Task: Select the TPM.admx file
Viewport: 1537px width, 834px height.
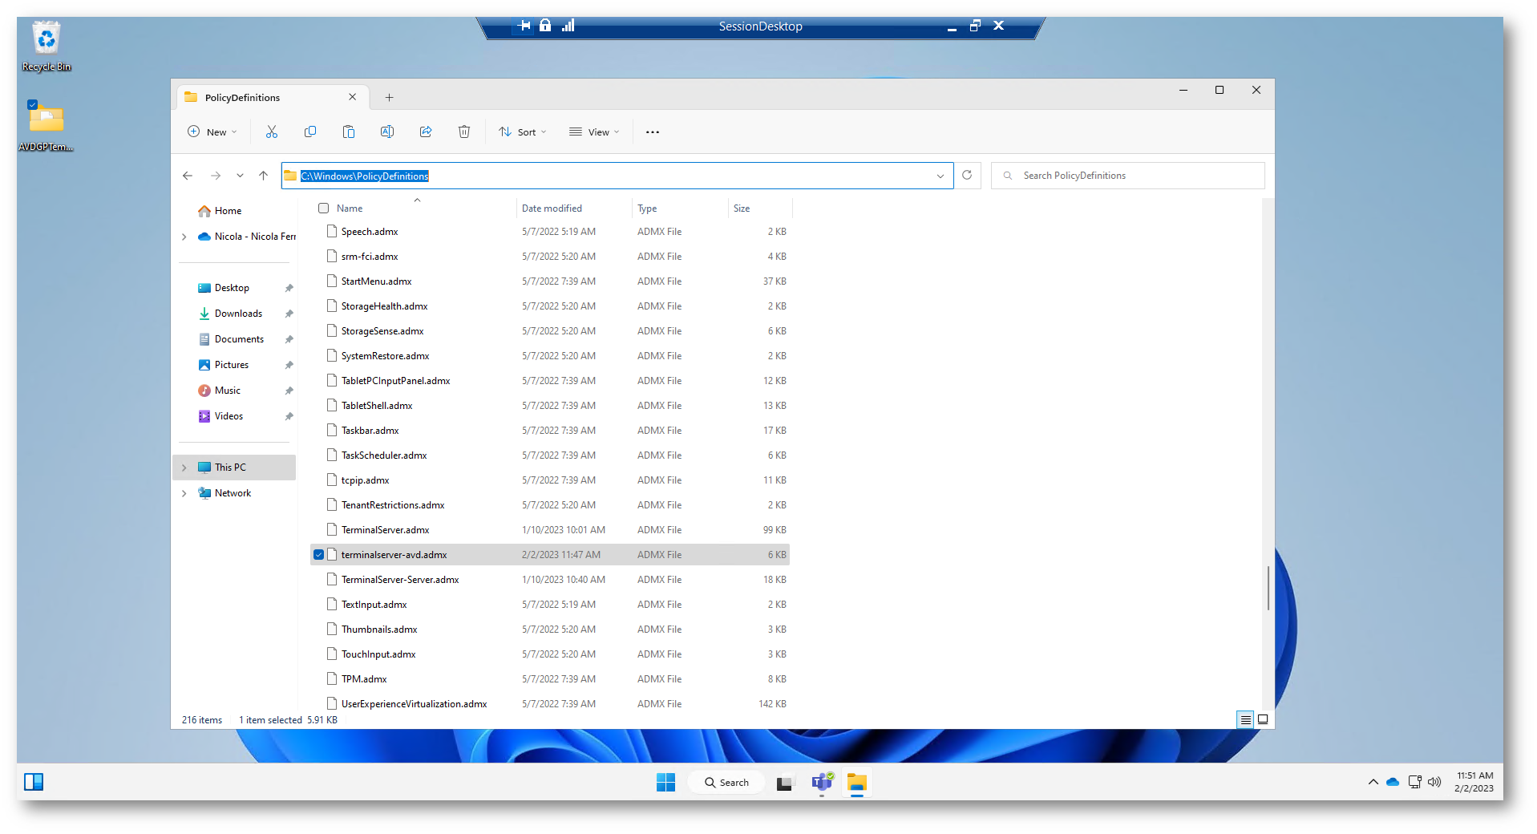Action: [549, 679]
